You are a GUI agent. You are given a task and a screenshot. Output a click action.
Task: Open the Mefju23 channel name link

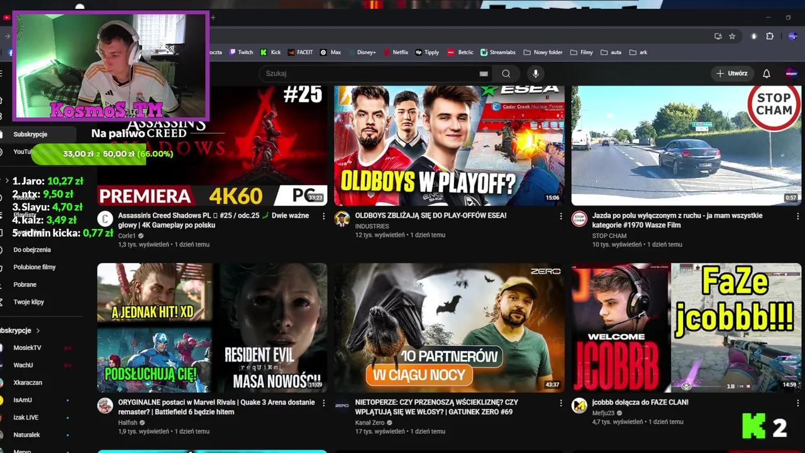[x=603, y=413]
